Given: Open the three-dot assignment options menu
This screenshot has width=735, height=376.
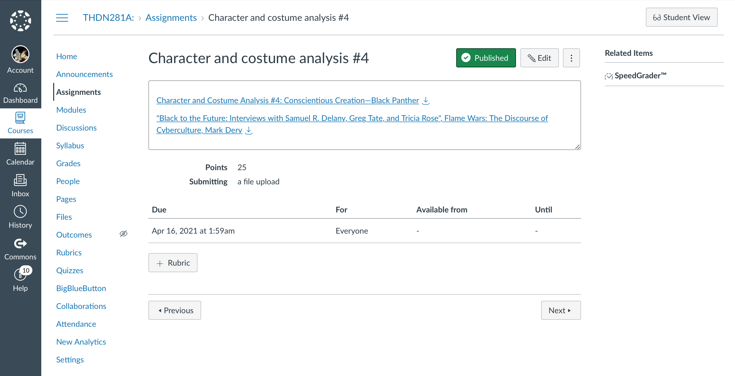Looking at the screenshot, I should tap(571, 58).
